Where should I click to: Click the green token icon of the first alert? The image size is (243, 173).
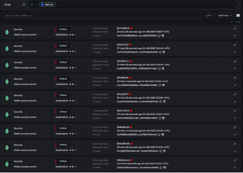click(x=7, y=32)
